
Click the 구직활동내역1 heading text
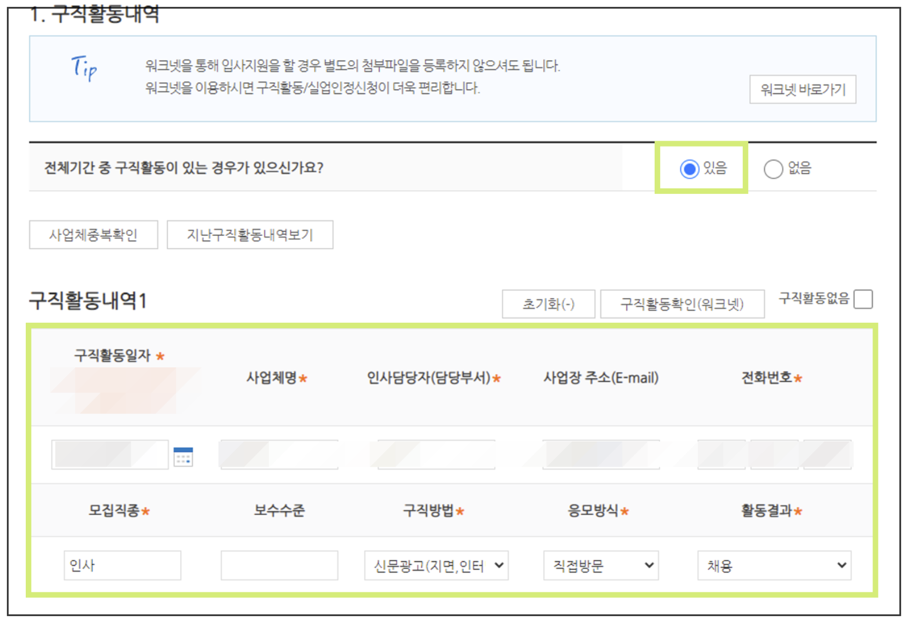click(x=87, y=300)
